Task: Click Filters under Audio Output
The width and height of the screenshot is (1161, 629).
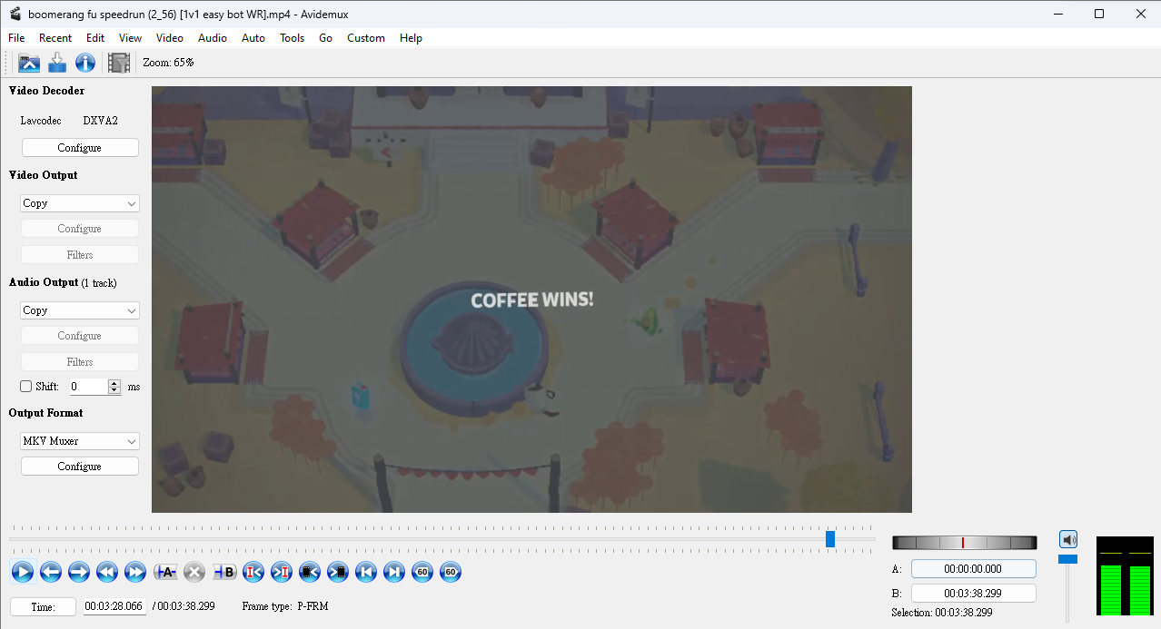Action: [x=80, y=362]
